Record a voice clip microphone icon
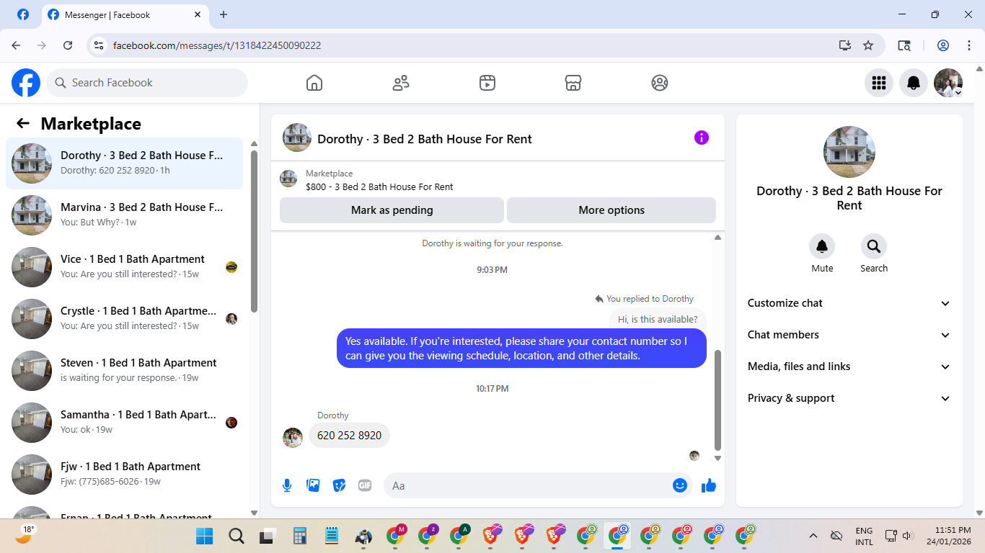 tap(287, 485)
